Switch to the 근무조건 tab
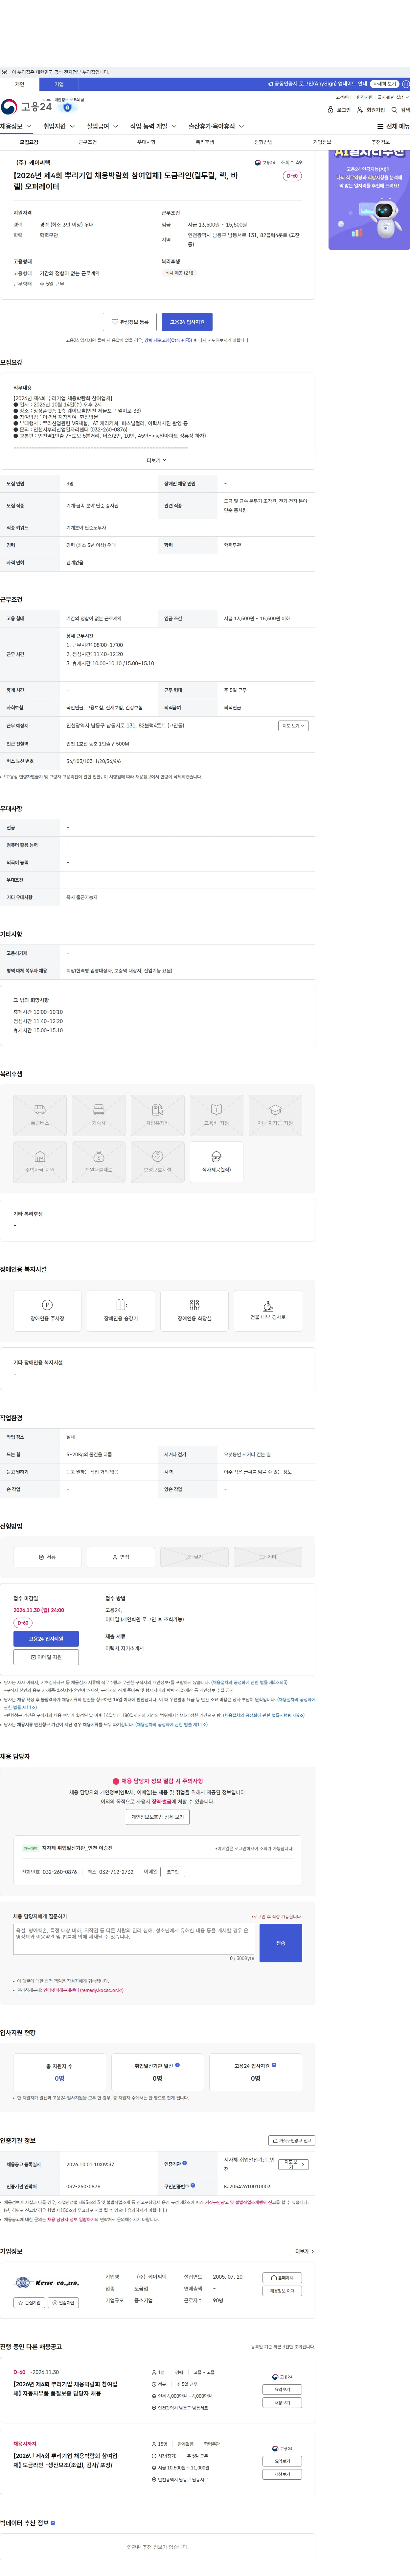Screen dimensions: 410x2576 [88, 142]
